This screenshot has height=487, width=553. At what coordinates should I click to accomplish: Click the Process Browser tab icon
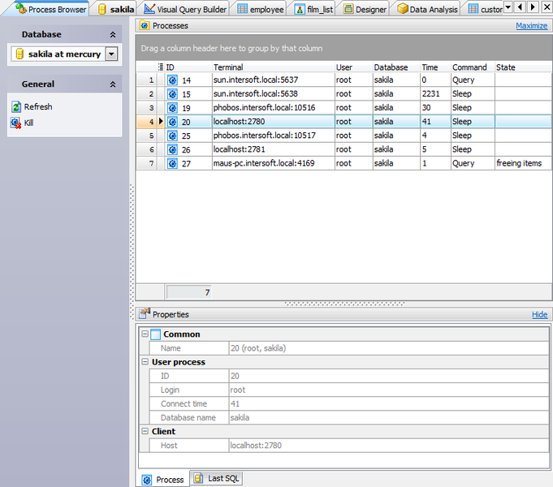(21, 8)
